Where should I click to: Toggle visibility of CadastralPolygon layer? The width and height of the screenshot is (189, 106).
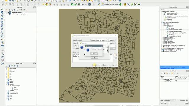click(8, 12)
